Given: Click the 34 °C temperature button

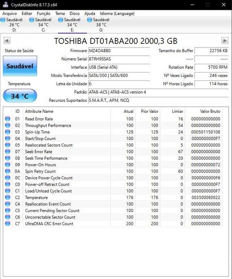Looking at the screenshot, I should point(20,96).
